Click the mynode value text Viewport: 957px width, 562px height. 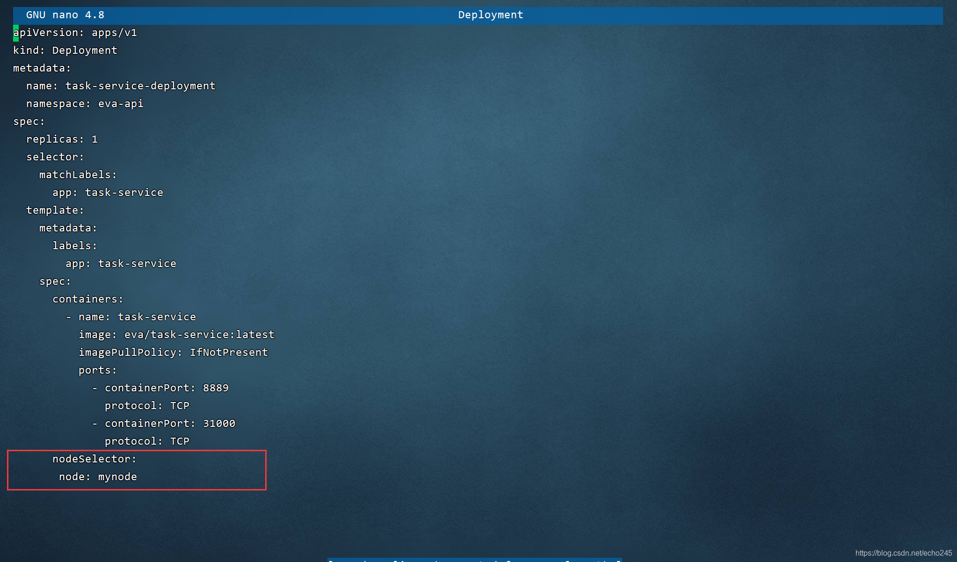(117, 477)
